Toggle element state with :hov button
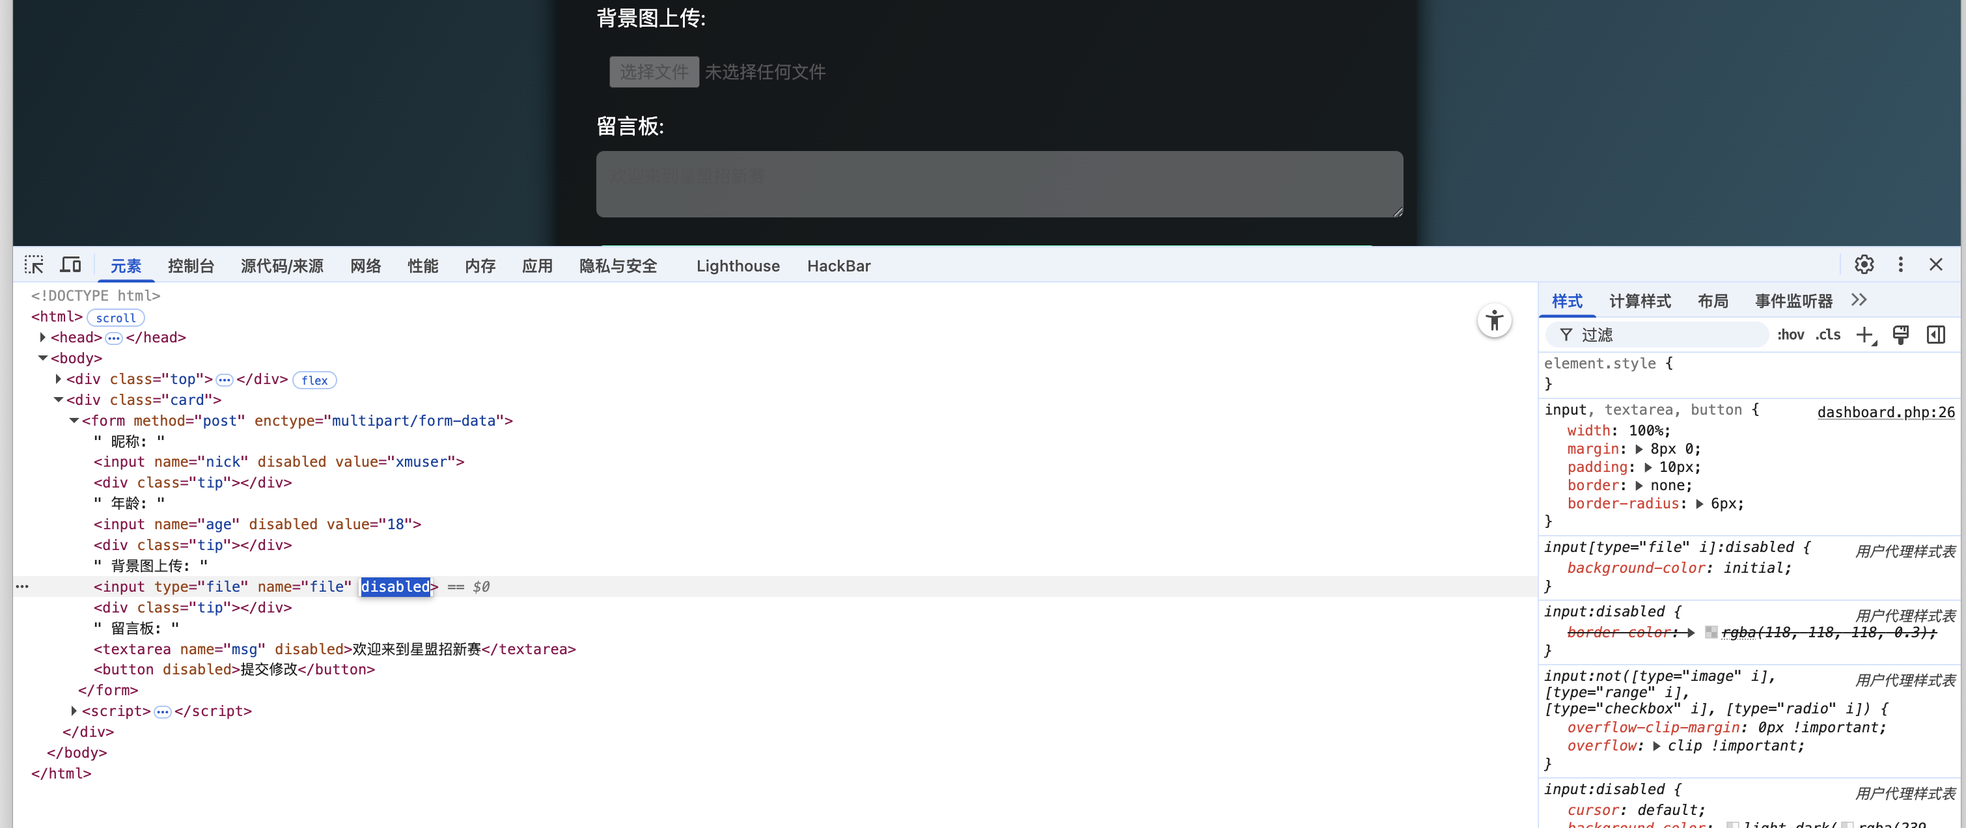 click(1792, 334)
